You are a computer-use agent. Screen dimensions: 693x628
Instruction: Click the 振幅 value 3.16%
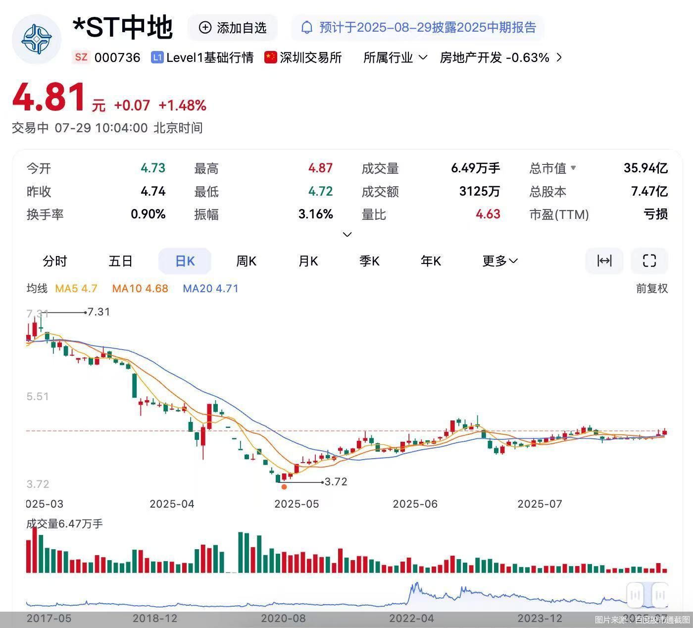315,214
